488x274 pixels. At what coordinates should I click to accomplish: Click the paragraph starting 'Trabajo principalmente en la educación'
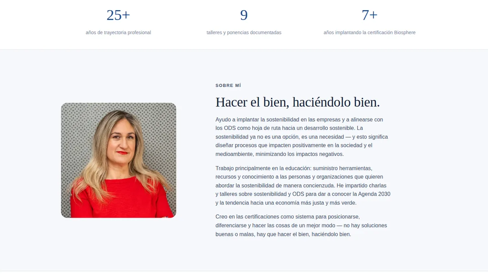pos(303,185)
